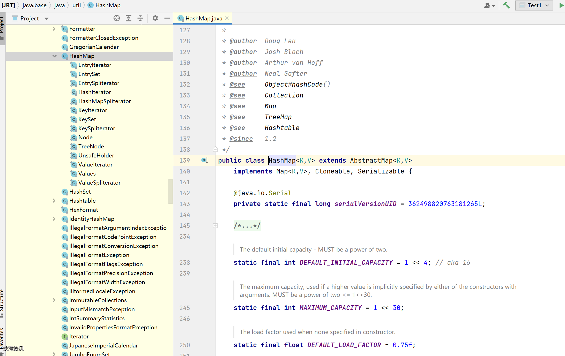The width and height of the screenshot is (565, 356).
Task: Click DEFAULT_LOAD_FACTOR constant in code
Action: pos(344,345)
